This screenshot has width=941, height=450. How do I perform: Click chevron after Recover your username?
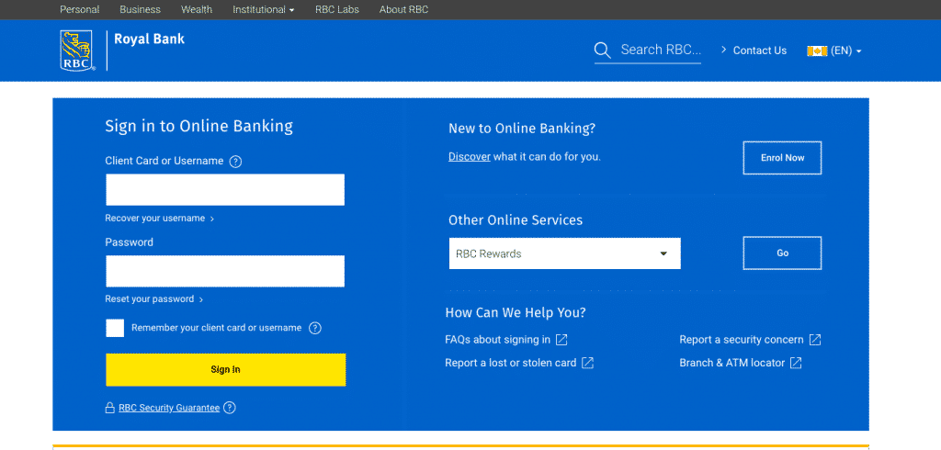coord(212,219)
